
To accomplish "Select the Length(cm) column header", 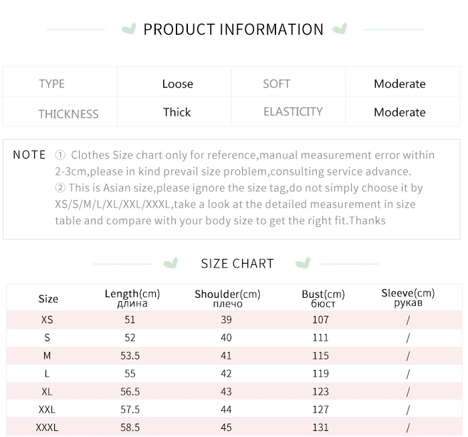I will click(x=132, y=298).
